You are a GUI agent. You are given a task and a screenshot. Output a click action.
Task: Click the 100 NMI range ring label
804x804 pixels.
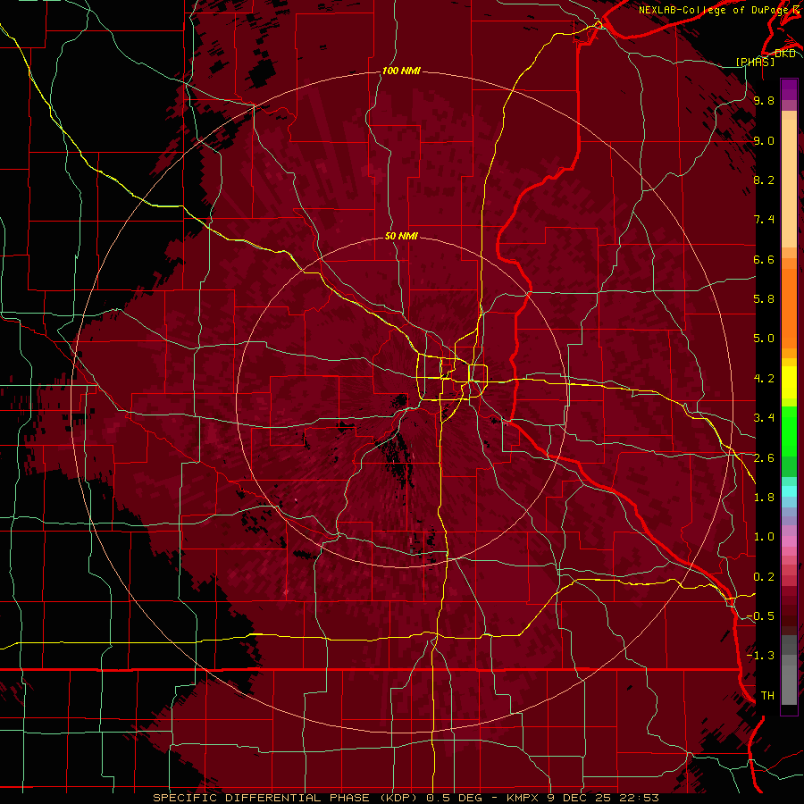pos(401,71)
